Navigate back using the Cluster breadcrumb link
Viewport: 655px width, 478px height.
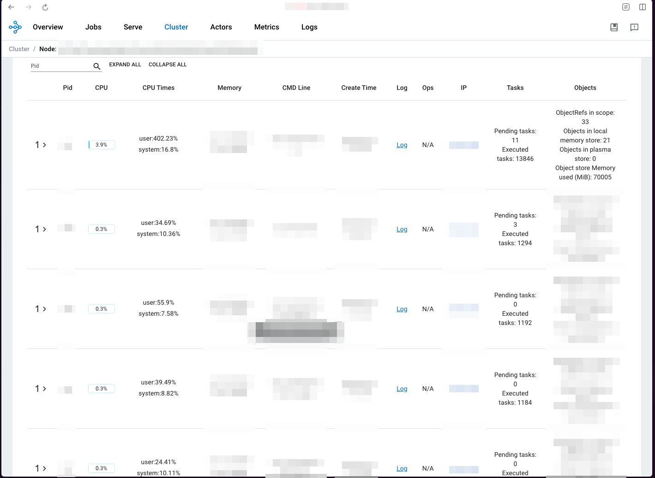[19, 49]
